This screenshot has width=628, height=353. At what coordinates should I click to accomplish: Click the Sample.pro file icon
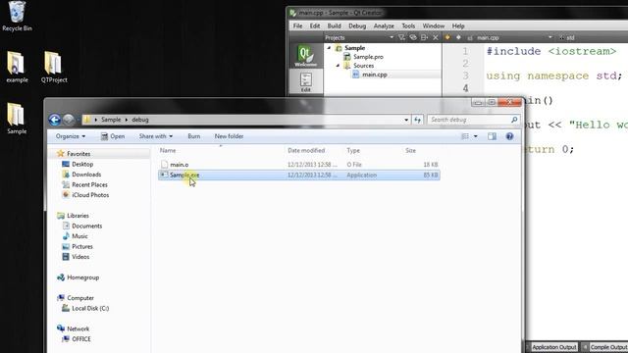tap(347, 57)
